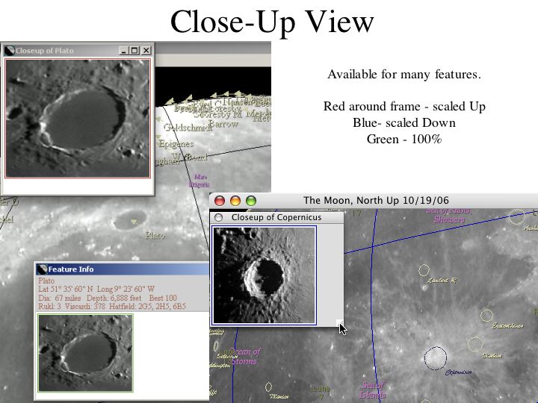
Task: Click the Plato crater marker on the map
Action: [x=133, y=220]
